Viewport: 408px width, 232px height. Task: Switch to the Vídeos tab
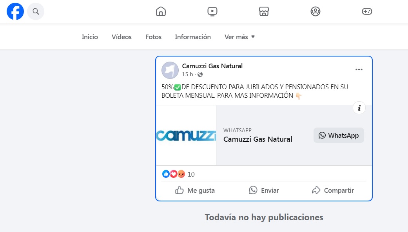click(x=121, y=37)
